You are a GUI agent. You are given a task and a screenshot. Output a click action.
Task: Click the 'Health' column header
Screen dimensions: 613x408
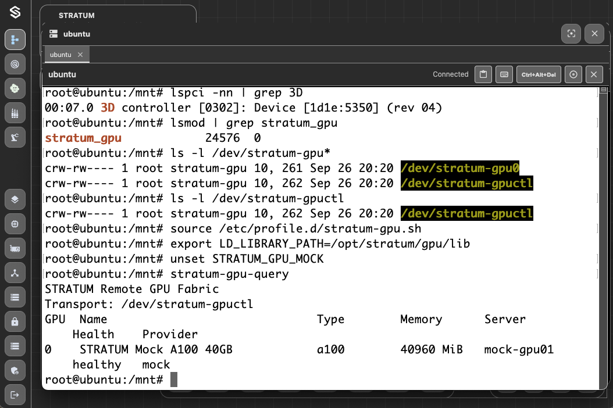(94, 335)
